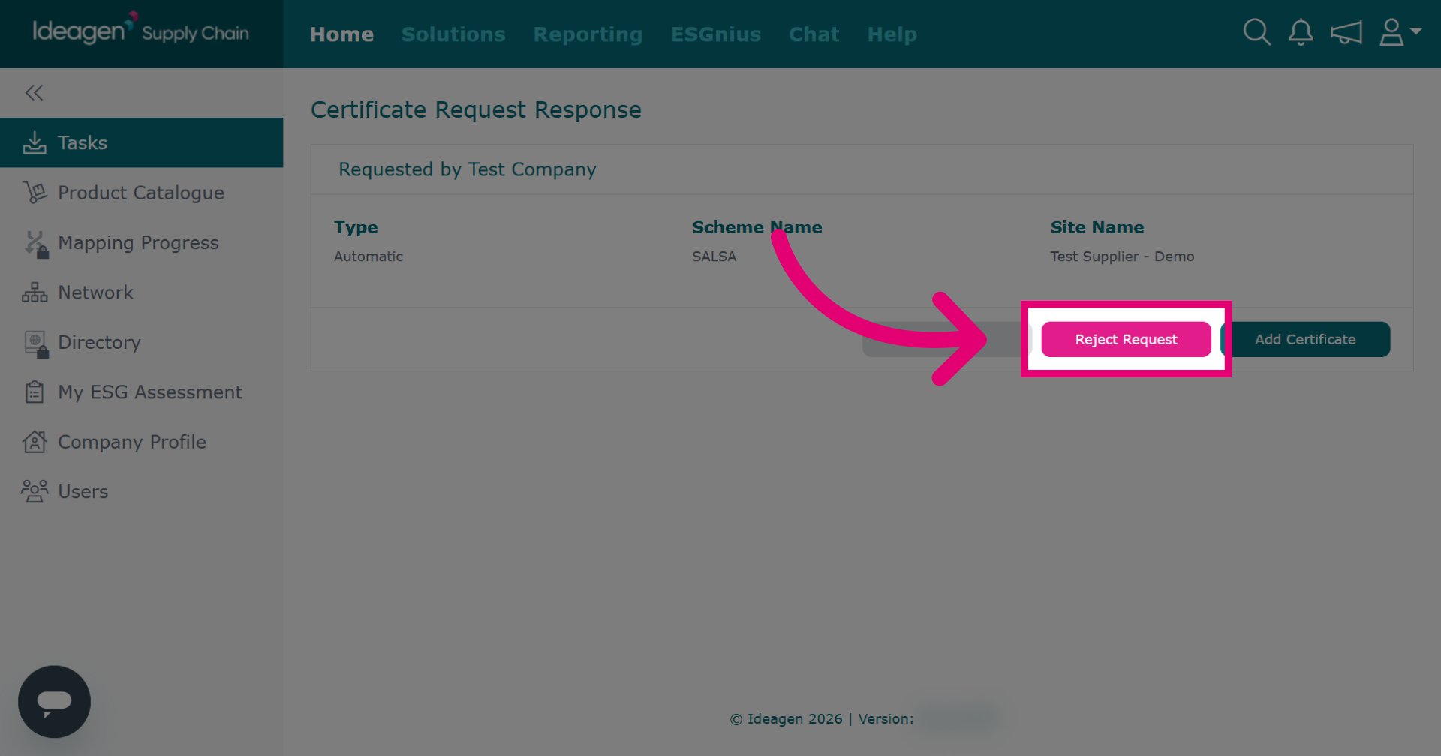Open the announcements megaphone icon
1441x756 pixels.
click(x=1346, y=33)
